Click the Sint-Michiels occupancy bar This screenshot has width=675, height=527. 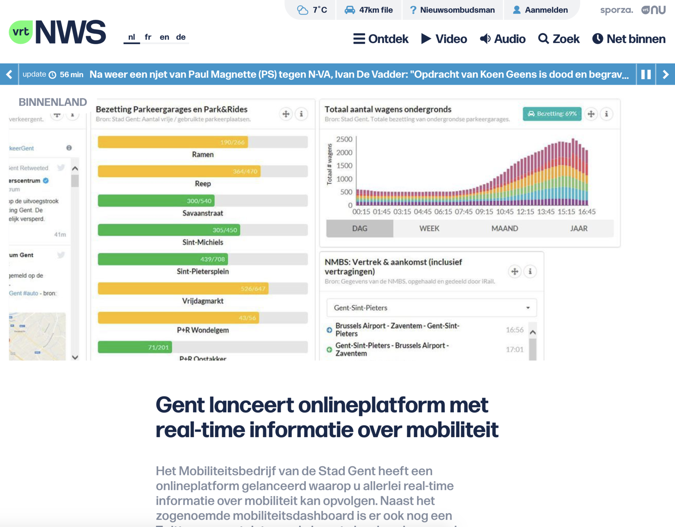(203, 230)
